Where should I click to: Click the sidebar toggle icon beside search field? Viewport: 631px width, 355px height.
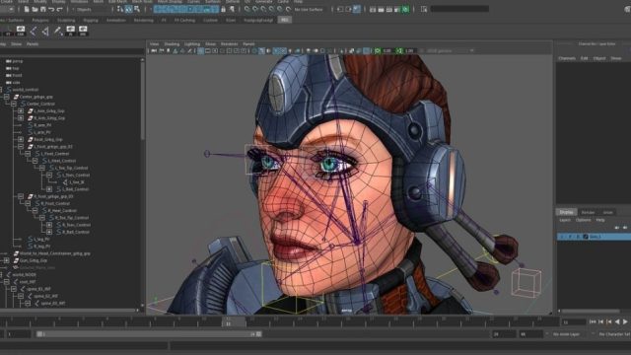[424, 9]
